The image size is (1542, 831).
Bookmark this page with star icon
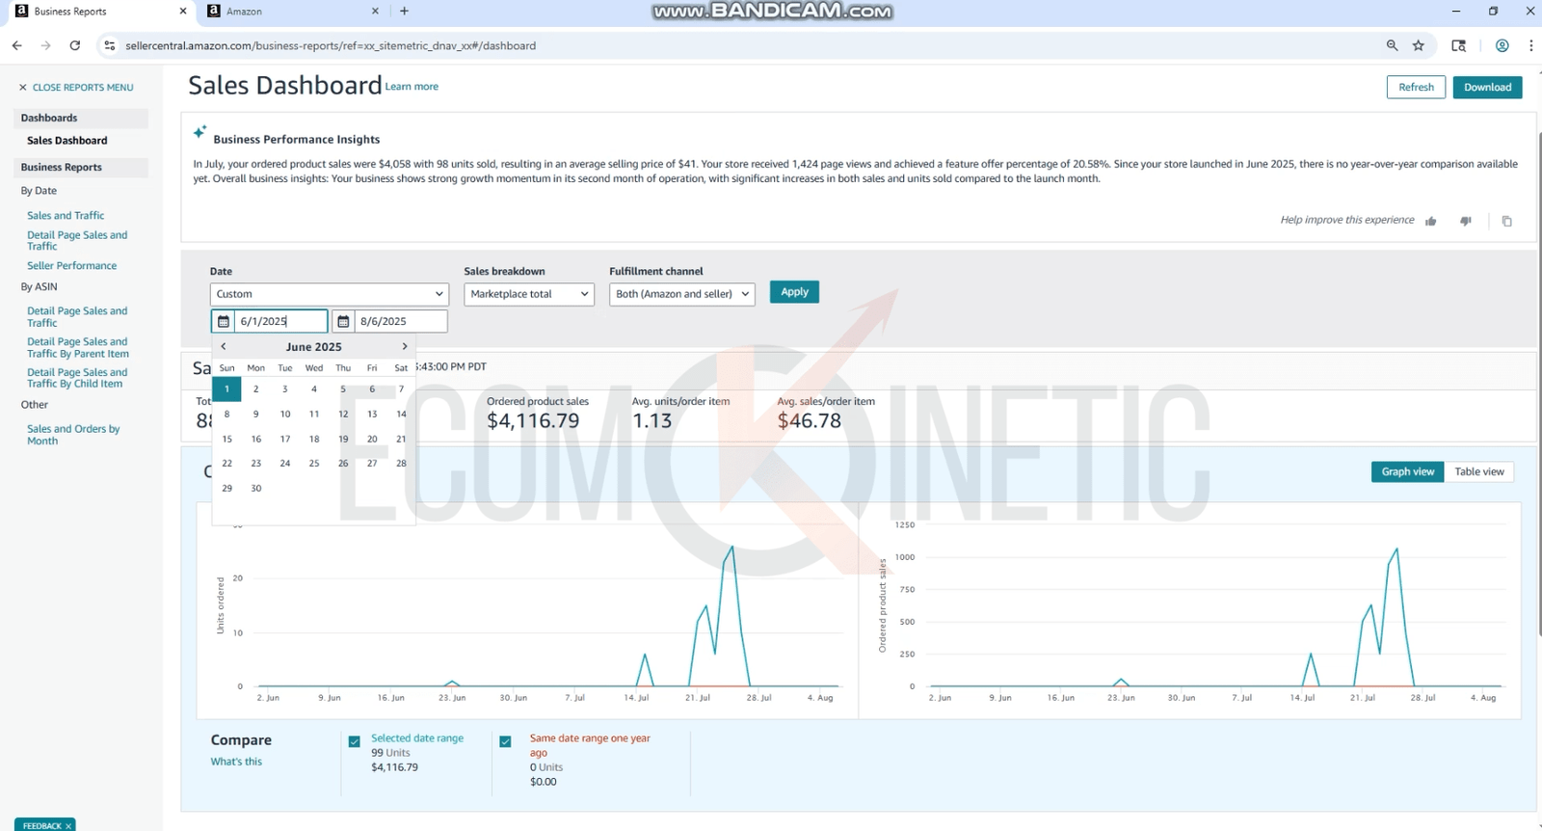1419,45
